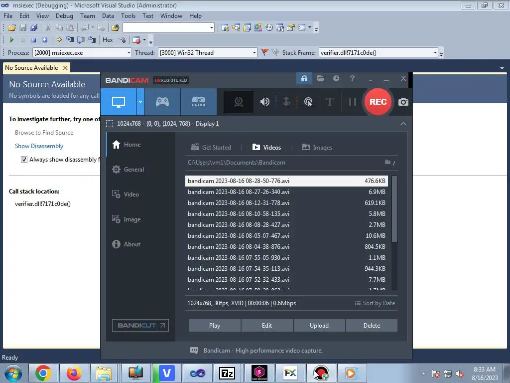Image resolution: width=510 pixels, height=383 pixels.
Task: Collapse the capture area info bar chevron
Action: (403, 124)
